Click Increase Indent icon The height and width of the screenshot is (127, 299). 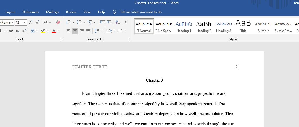[109, 22]
